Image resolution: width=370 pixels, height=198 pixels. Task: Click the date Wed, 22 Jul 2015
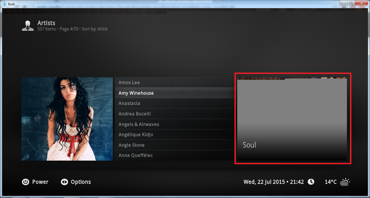click(x=264, y=182)
